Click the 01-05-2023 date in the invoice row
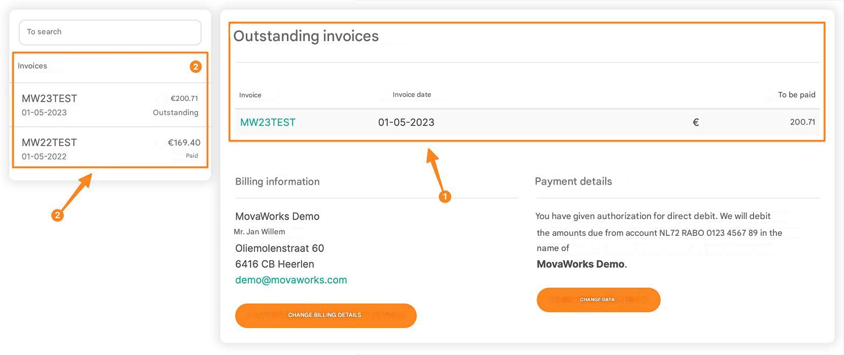Viewport: 844px width, 355px height. click(406, 122)
